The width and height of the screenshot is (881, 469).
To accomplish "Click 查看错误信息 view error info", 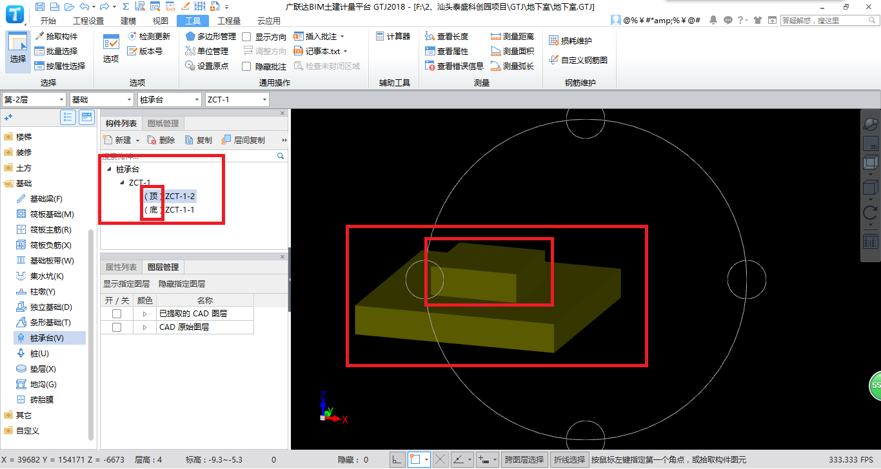I will [x=455, y=66].
